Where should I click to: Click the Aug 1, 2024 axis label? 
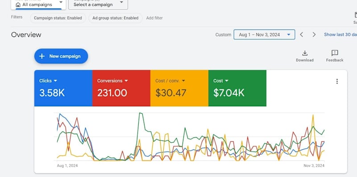[x=67, y=165]
